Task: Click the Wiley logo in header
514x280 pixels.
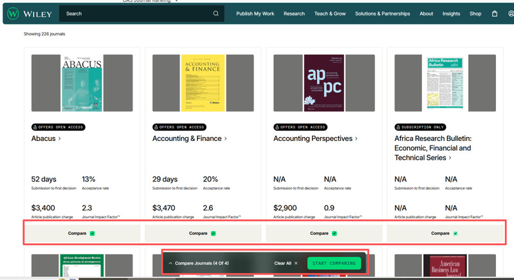Action: [x=29, y=14]
